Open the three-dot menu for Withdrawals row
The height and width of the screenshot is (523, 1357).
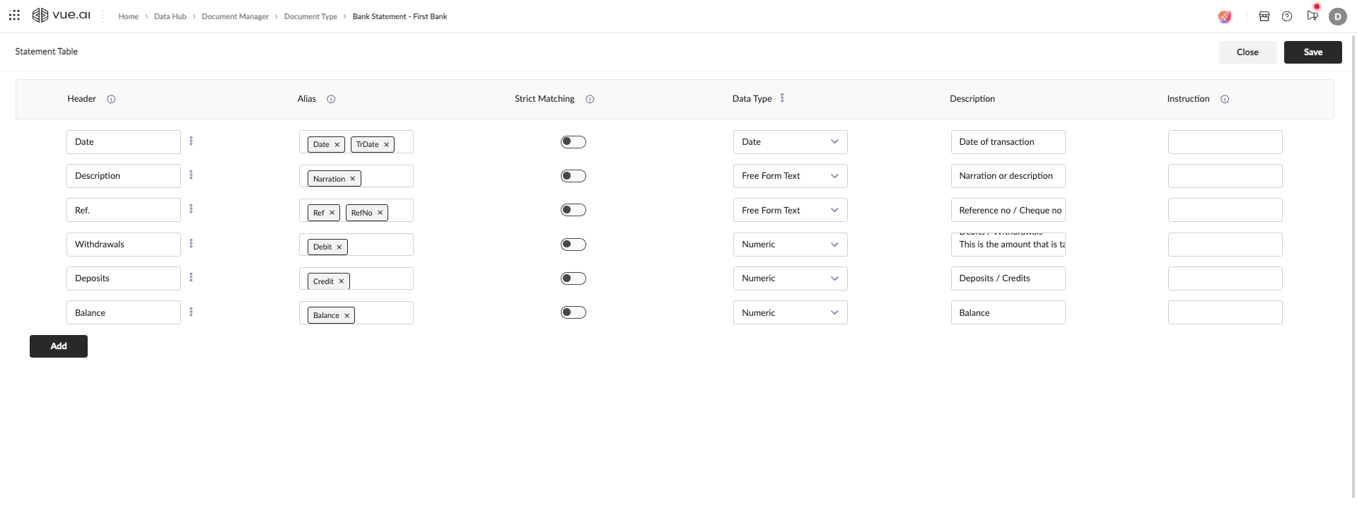[191, 244]
